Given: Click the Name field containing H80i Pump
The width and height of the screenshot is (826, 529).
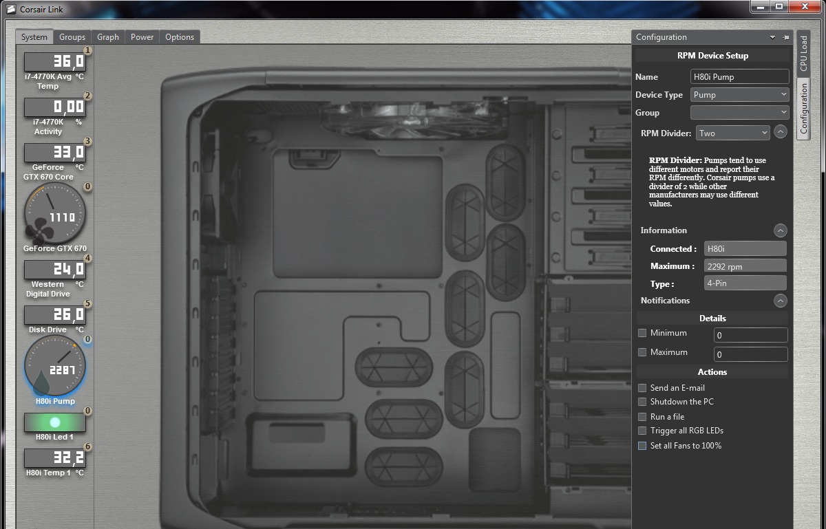Looking at the screenshot, I should 740,76.
